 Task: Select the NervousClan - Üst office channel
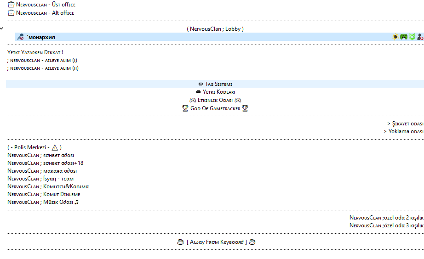coord(46,5)
